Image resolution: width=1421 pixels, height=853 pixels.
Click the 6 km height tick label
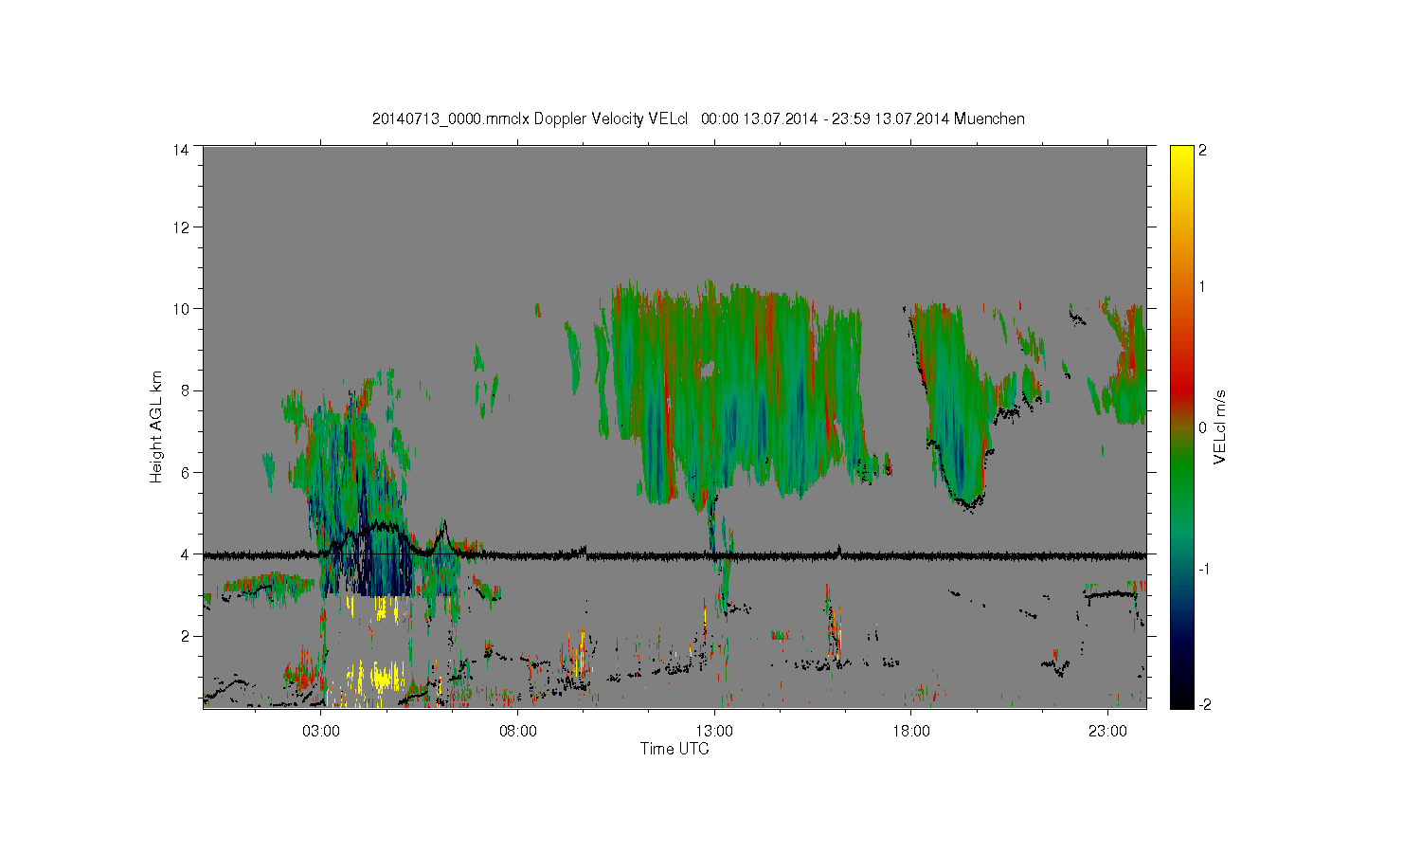(x=185, y=473)
